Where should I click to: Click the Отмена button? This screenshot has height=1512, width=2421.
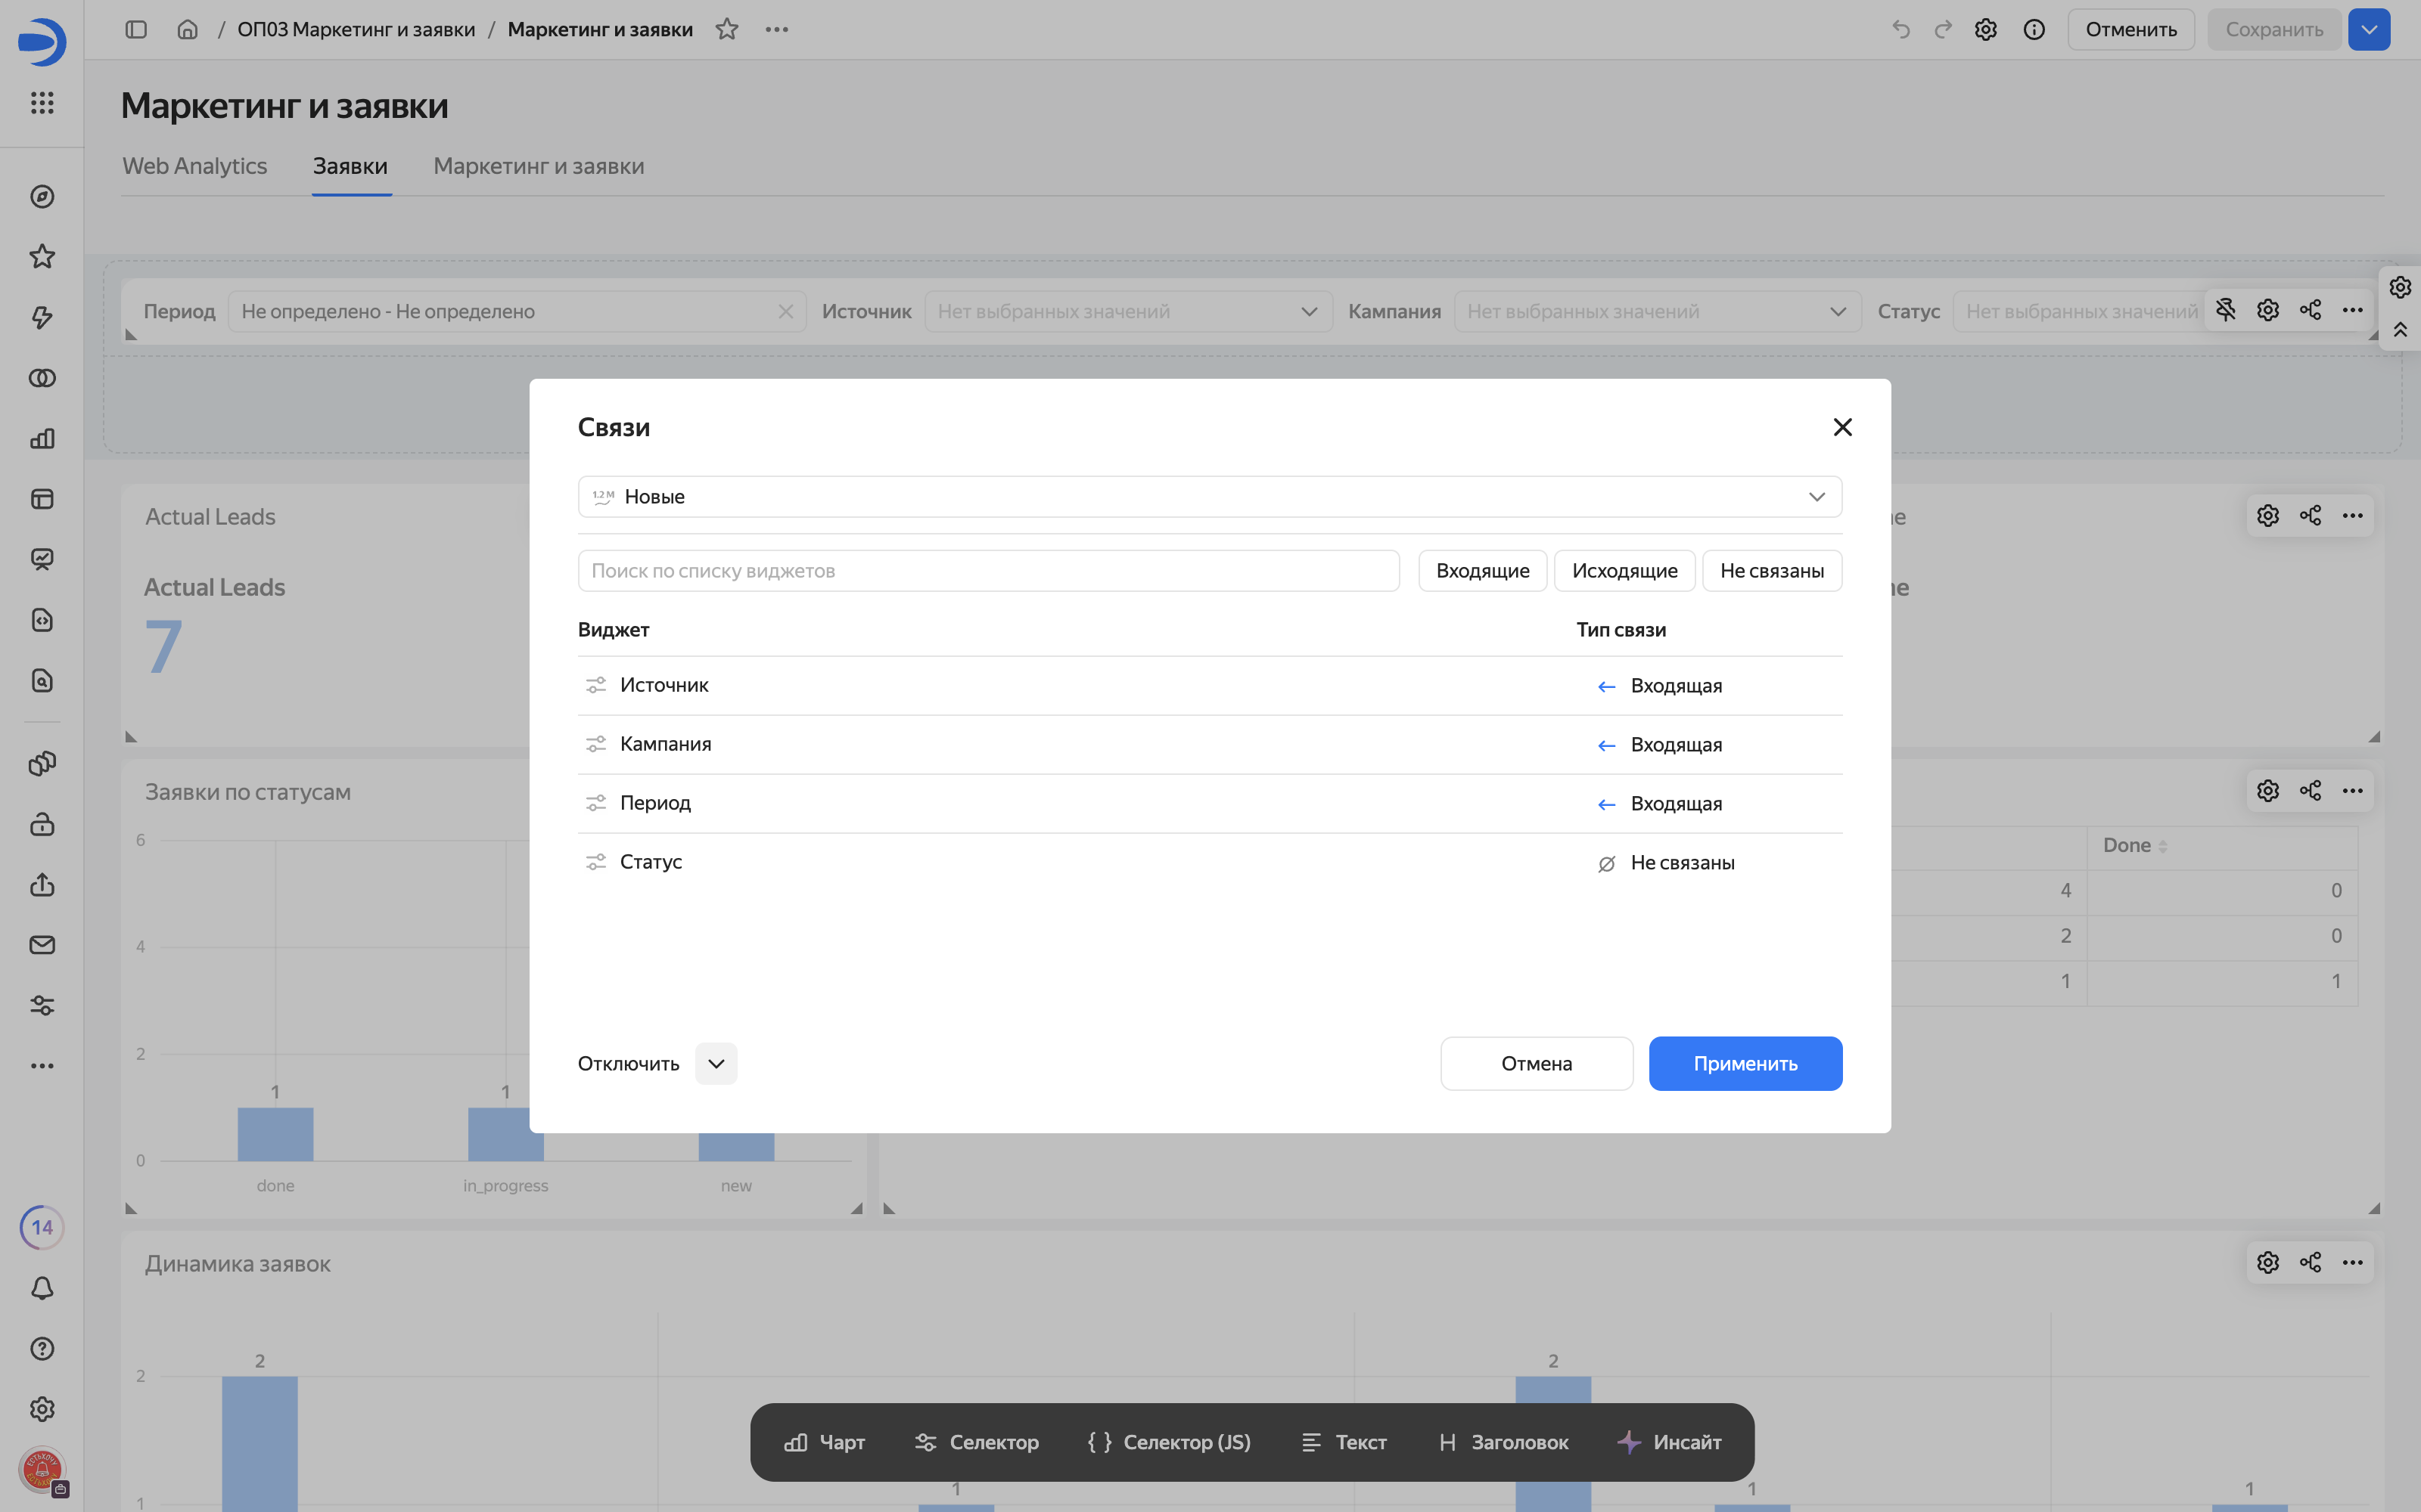1537,1064
